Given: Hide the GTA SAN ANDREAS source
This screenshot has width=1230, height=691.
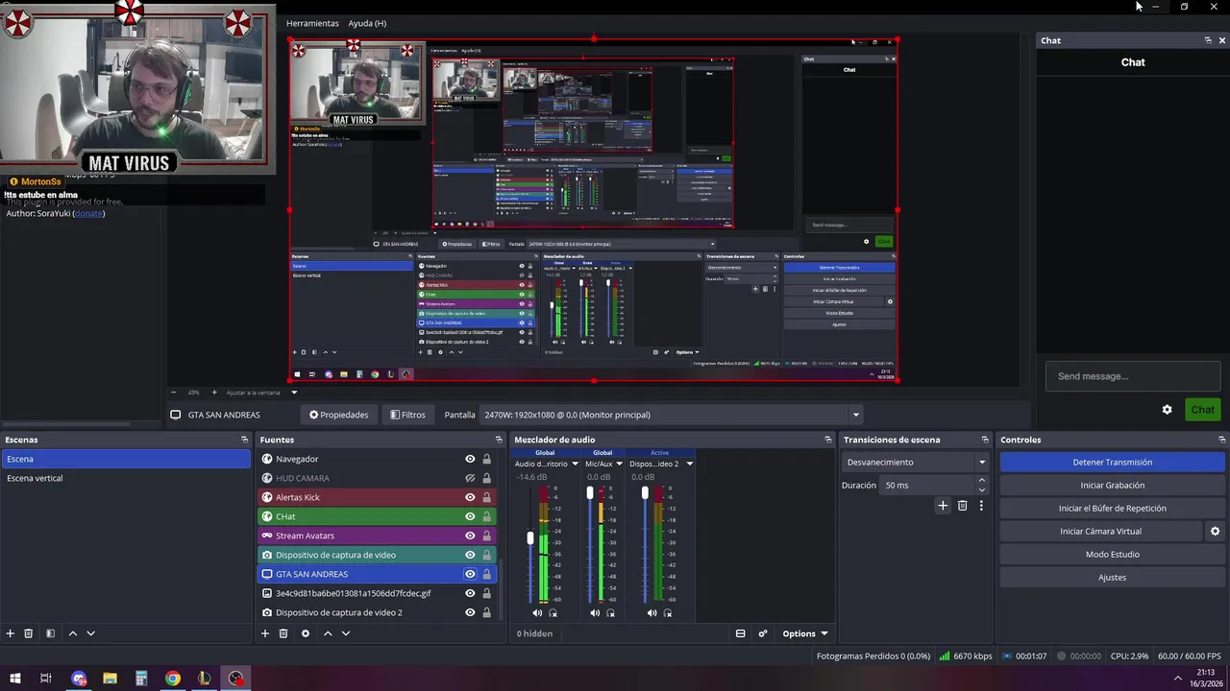Looking at the screenshot, I should pyautogui.click(x=470, y=574).
